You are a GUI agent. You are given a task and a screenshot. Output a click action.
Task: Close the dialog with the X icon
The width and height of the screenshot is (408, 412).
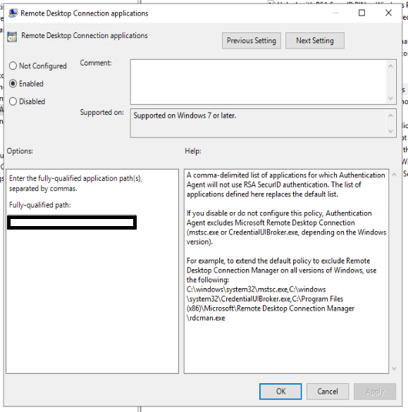point(388,13)
